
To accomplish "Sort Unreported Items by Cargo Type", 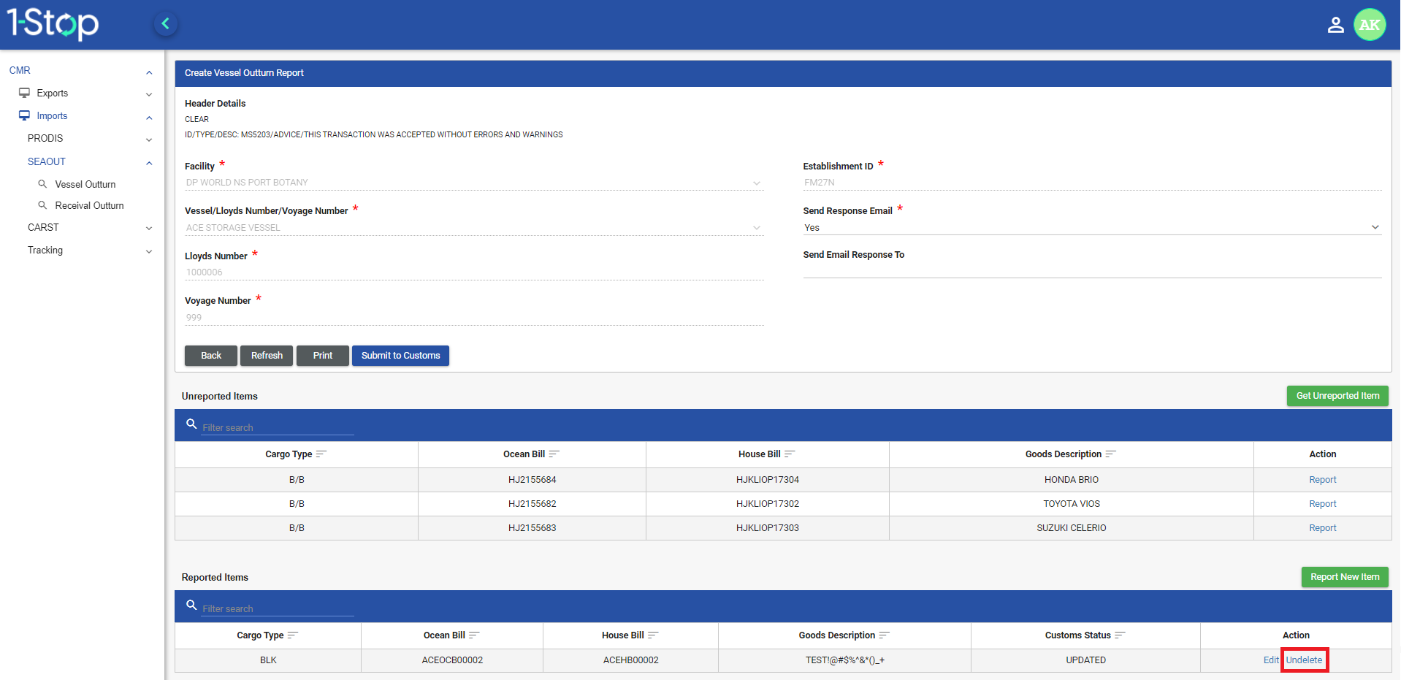I will coord(321,454).
